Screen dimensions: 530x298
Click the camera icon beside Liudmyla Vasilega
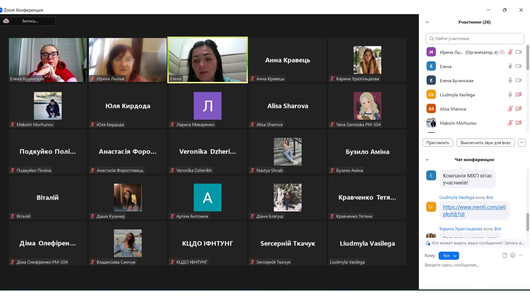tap(518, 95)
